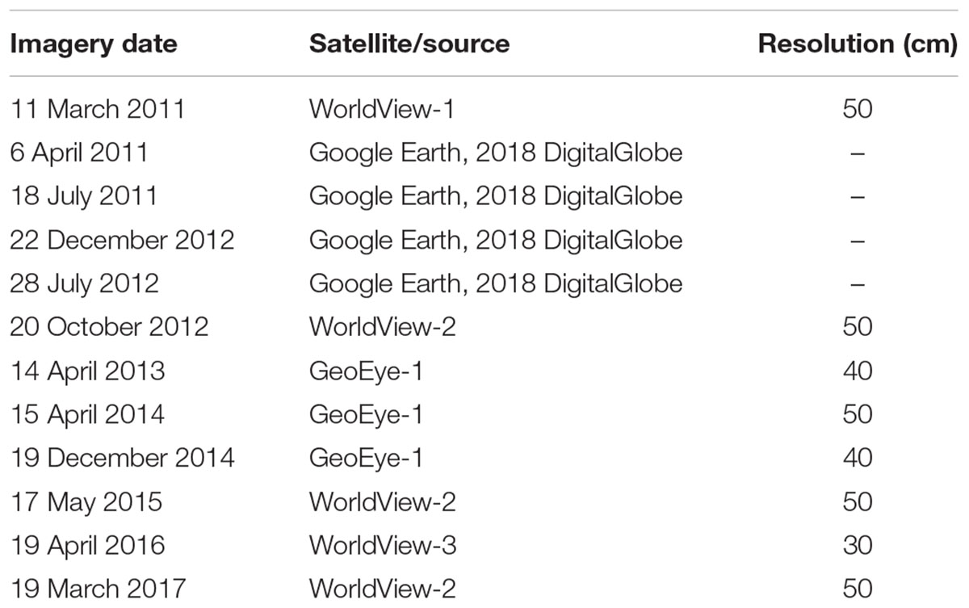Viewport: 969px width, 608px height.
Task: Select the date "19 March 2017"
Action: [x=97, y=589]
